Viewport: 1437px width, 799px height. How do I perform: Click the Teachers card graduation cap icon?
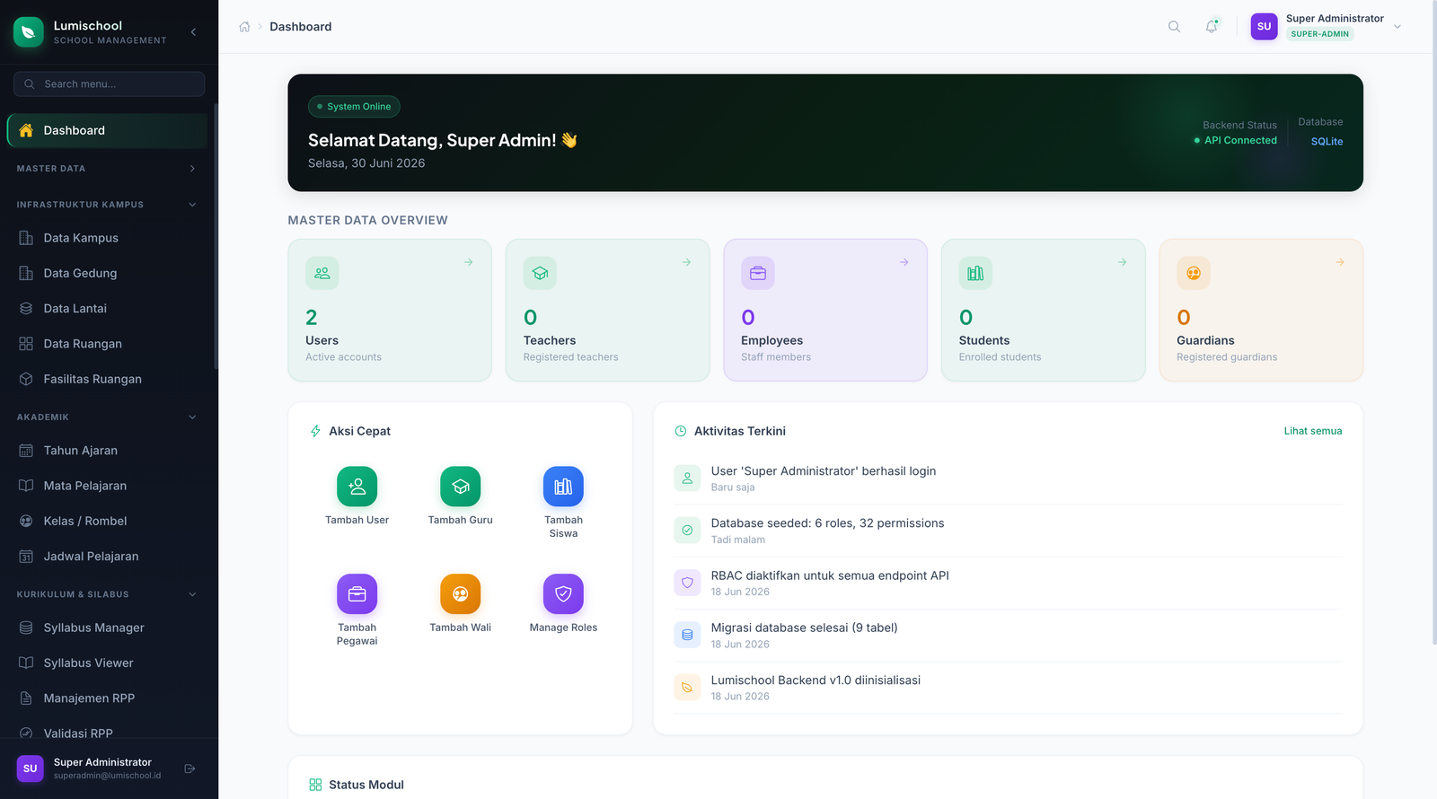[x=540, y=273]
